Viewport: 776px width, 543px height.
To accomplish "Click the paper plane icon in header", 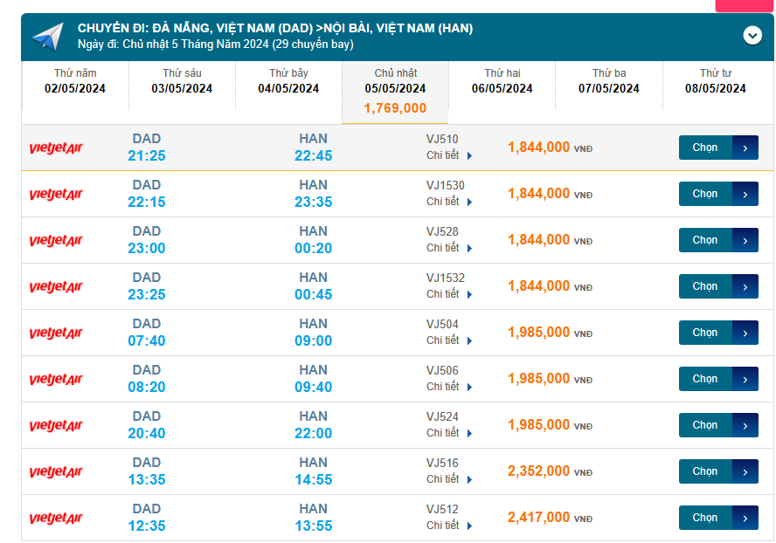I will pos(48,36).
